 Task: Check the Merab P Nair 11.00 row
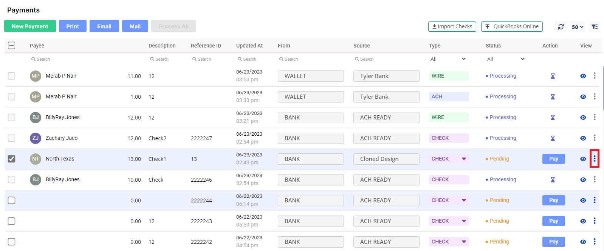click(12, 76)
